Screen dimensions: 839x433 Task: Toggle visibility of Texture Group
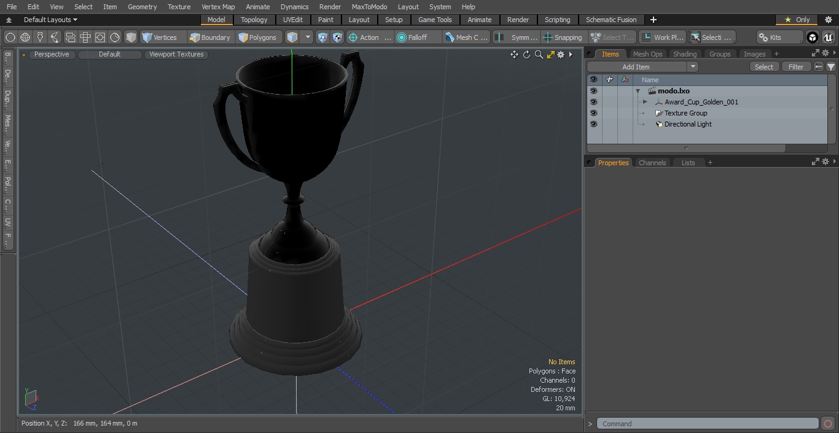tap(593, 113)
